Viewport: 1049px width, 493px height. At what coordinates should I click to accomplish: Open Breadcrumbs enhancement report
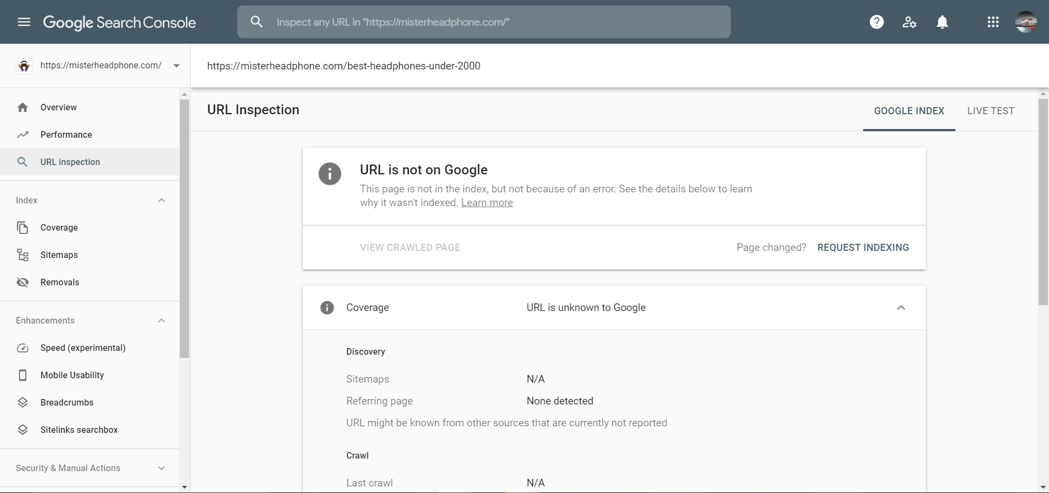[90, 402]
